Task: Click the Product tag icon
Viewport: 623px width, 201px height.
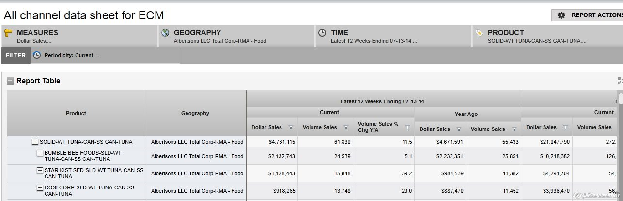Action: [x=479, y=33]
